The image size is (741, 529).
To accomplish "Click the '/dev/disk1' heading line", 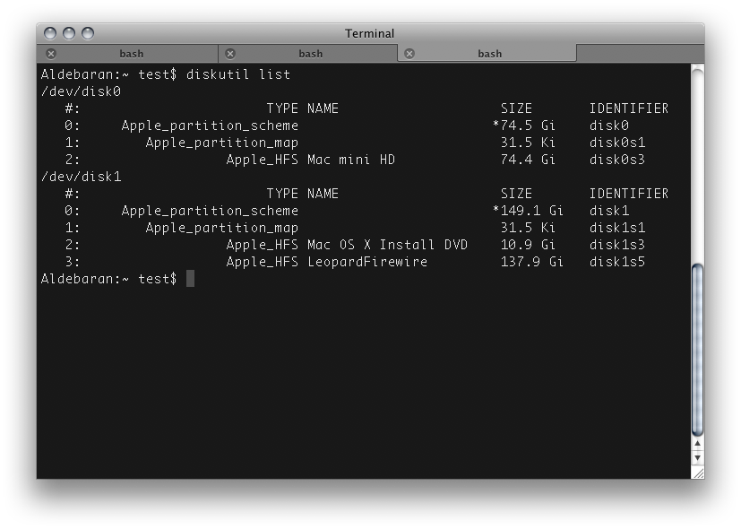I will (81, 177).
